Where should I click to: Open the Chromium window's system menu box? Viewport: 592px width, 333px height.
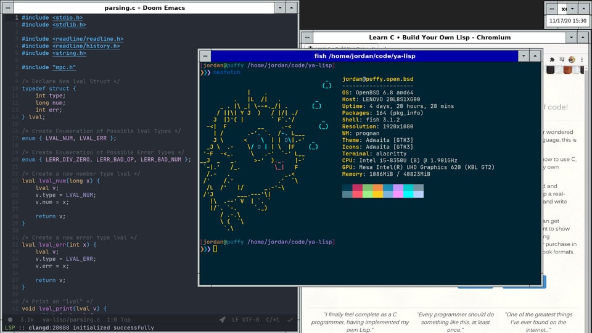[x=307, y=38]
